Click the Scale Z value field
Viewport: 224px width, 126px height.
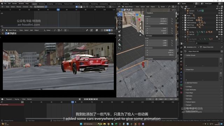pos(157,45)
